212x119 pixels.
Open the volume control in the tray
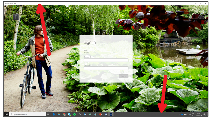190,114
